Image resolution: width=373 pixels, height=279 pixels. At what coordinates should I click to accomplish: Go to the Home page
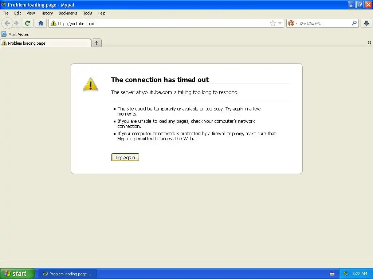(x=41, y=23)
